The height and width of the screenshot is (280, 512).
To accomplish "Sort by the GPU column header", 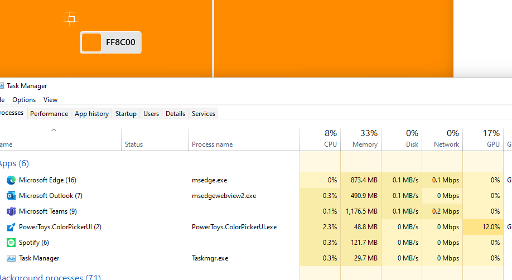I will [483, 140].
